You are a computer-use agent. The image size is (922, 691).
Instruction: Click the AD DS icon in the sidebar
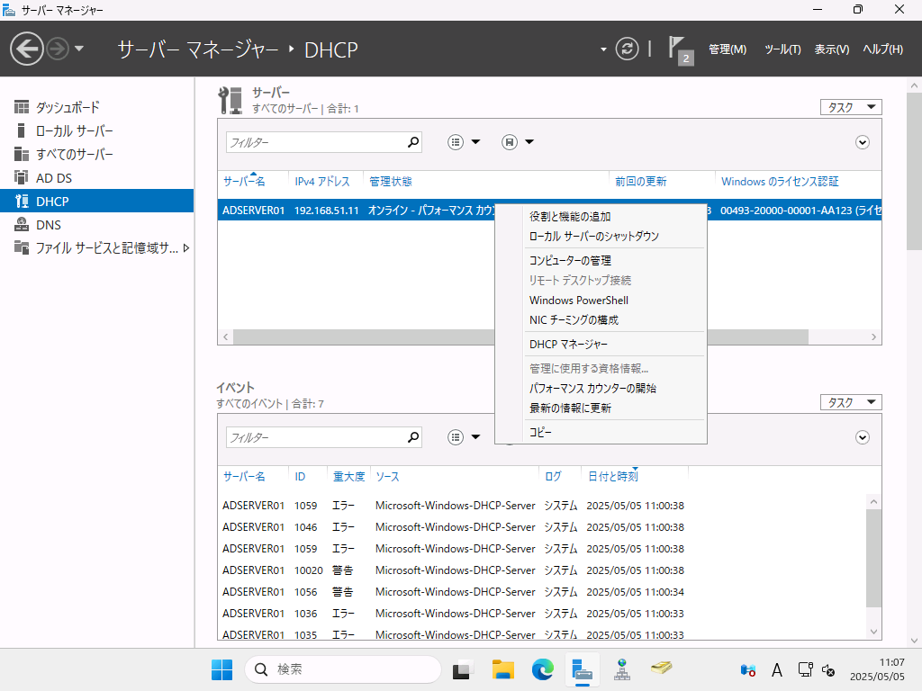(22, 177)
